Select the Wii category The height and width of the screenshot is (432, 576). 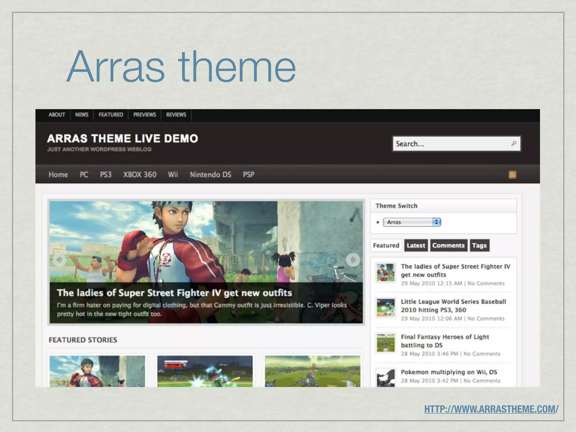pyautogui.click(x=173, y=175)
